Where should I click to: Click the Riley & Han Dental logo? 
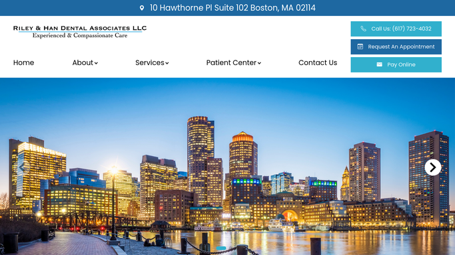(80, 31)
